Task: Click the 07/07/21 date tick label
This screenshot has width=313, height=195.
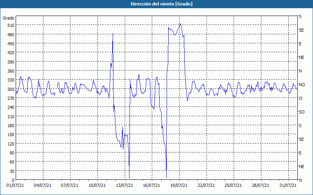Action: coord(70,186)
